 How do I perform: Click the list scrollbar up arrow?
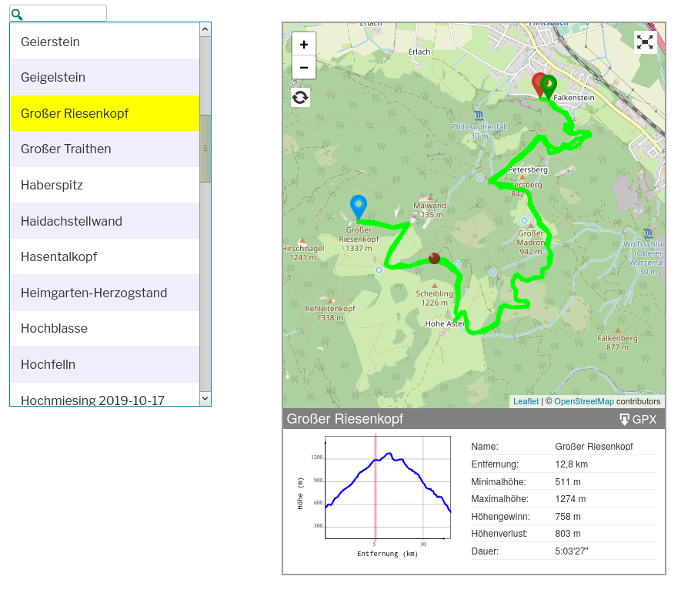pyautogui.click(x=205, y=29)
